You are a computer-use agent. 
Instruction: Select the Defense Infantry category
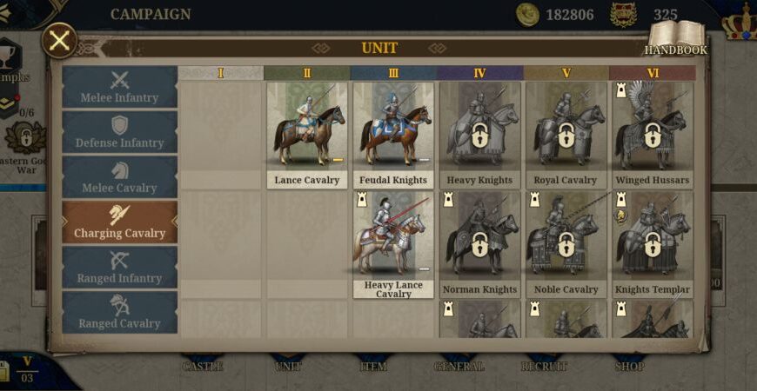pyautogui.click(x=119, y=132)
